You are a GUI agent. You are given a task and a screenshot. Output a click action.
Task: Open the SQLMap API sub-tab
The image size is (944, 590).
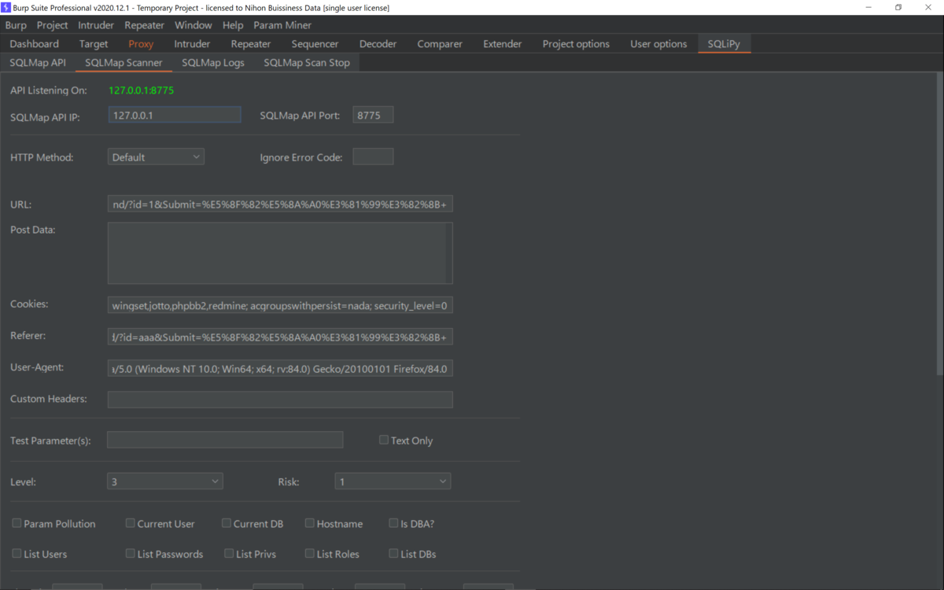38,63
